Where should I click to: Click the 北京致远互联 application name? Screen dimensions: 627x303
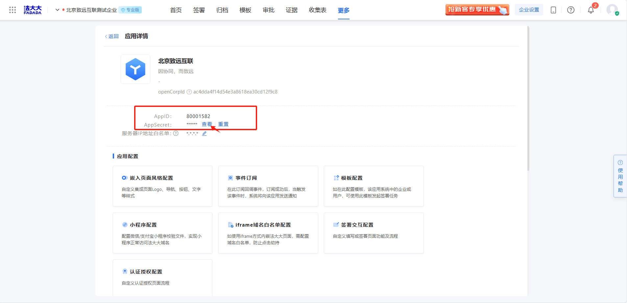(x=176, y=61)
